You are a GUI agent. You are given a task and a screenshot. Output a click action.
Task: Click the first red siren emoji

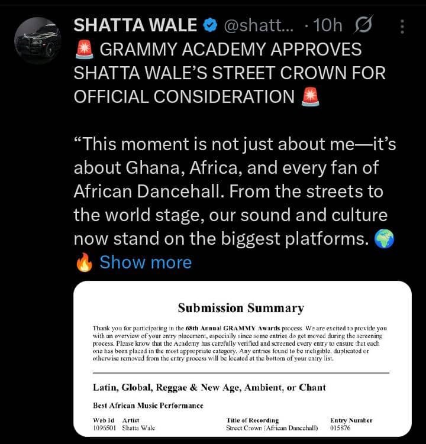click(x=84, y=49)
